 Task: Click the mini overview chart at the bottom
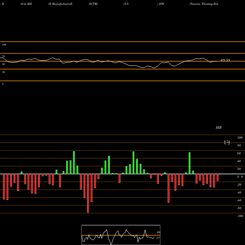(121, 235)
